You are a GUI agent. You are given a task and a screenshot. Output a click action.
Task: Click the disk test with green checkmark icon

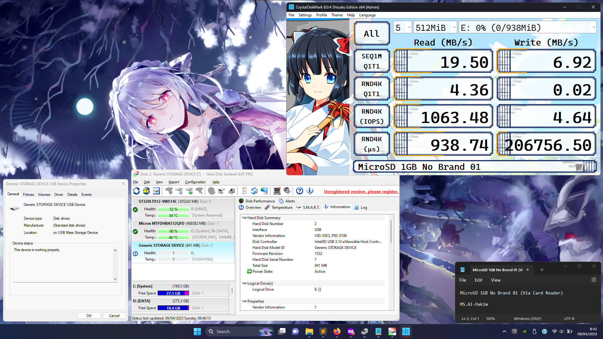pyautogui.click(x=189, y=191)
